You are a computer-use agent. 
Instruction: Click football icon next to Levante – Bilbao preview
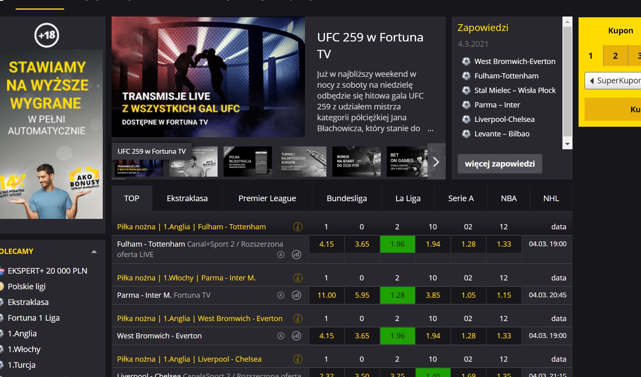click(x=466, y=134)
